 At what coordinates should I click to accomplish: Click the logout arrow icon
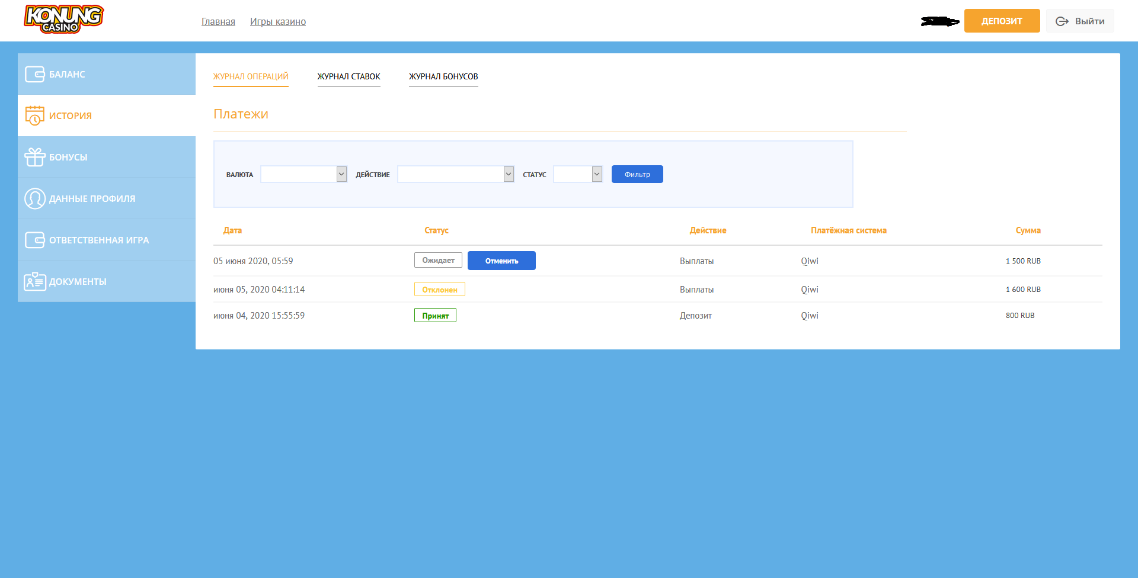(x=1062, y=21)
